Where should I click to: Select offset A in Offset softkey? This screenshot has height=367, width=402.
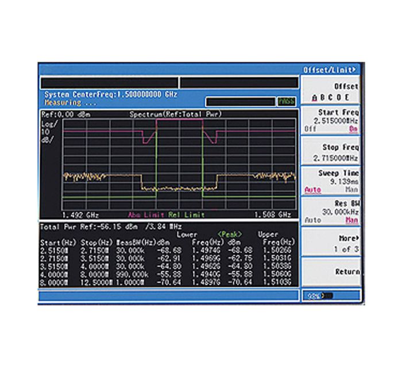(x=315, y=97)
